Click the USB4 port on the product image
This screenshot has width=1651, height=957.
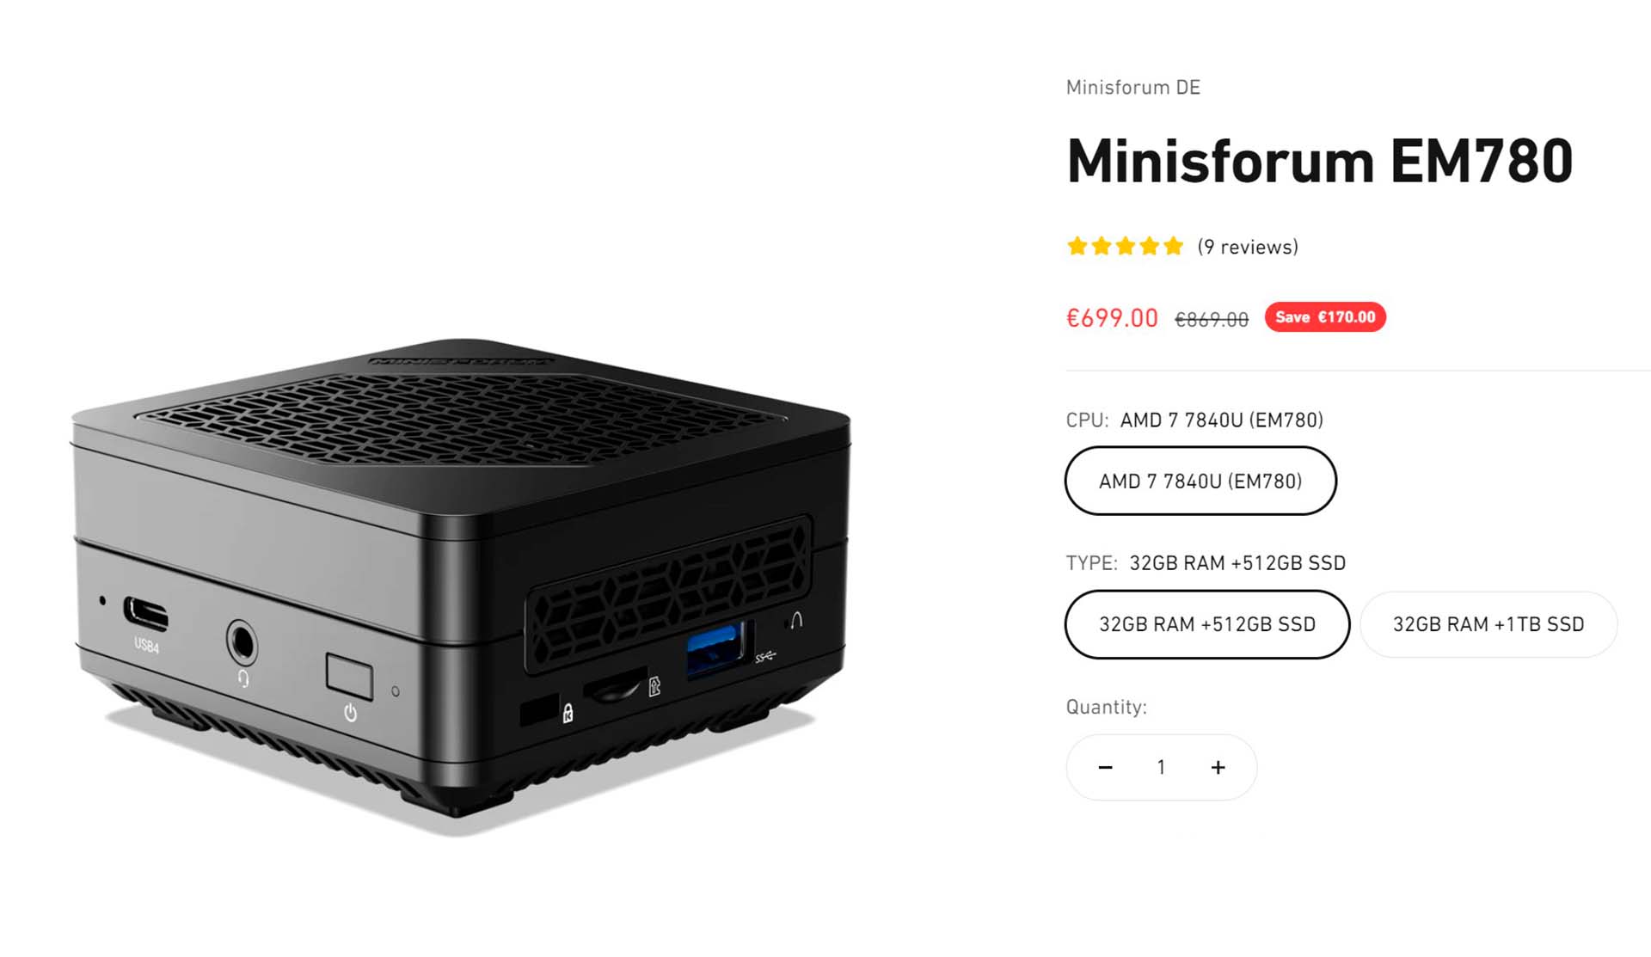coord(145,614)
